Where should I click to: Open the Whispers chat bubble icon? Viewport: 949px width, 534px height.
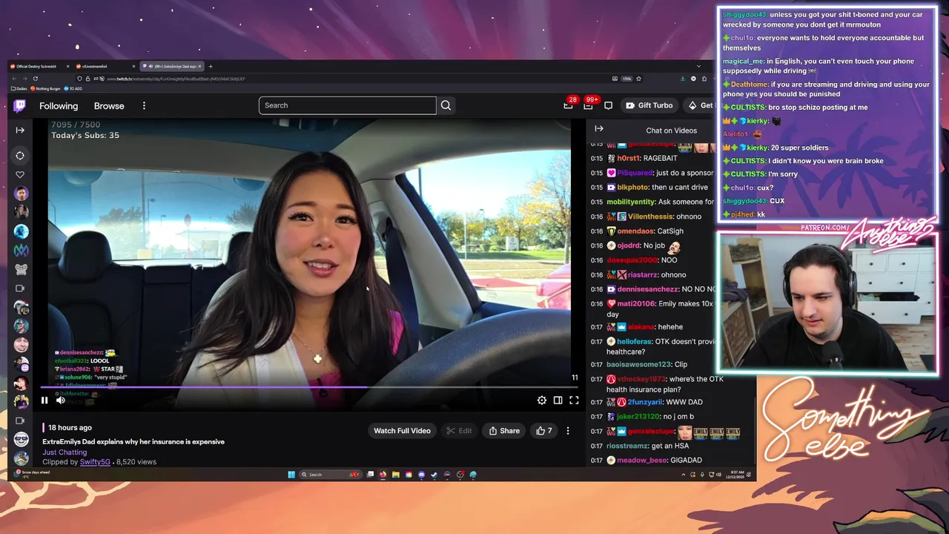(609, 105)
